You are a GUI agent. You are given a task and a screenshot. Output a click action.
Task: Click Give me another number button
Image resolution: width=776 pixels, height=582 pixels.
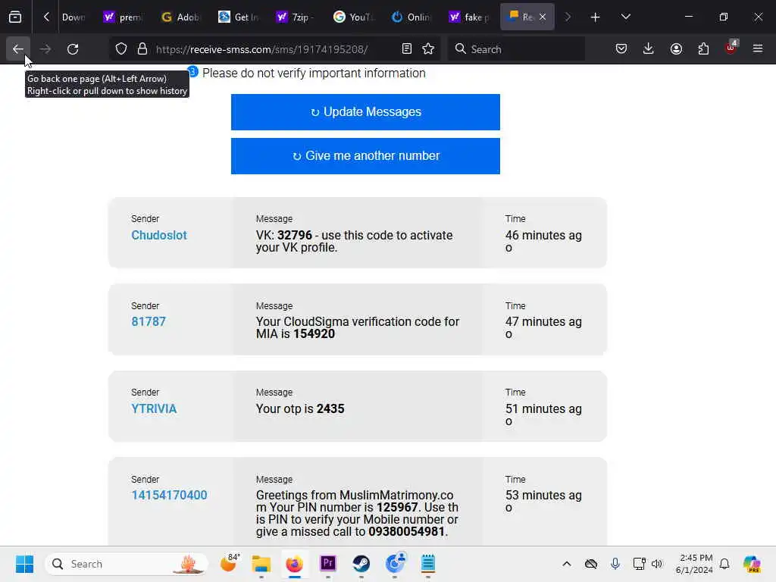pos(365,156)
